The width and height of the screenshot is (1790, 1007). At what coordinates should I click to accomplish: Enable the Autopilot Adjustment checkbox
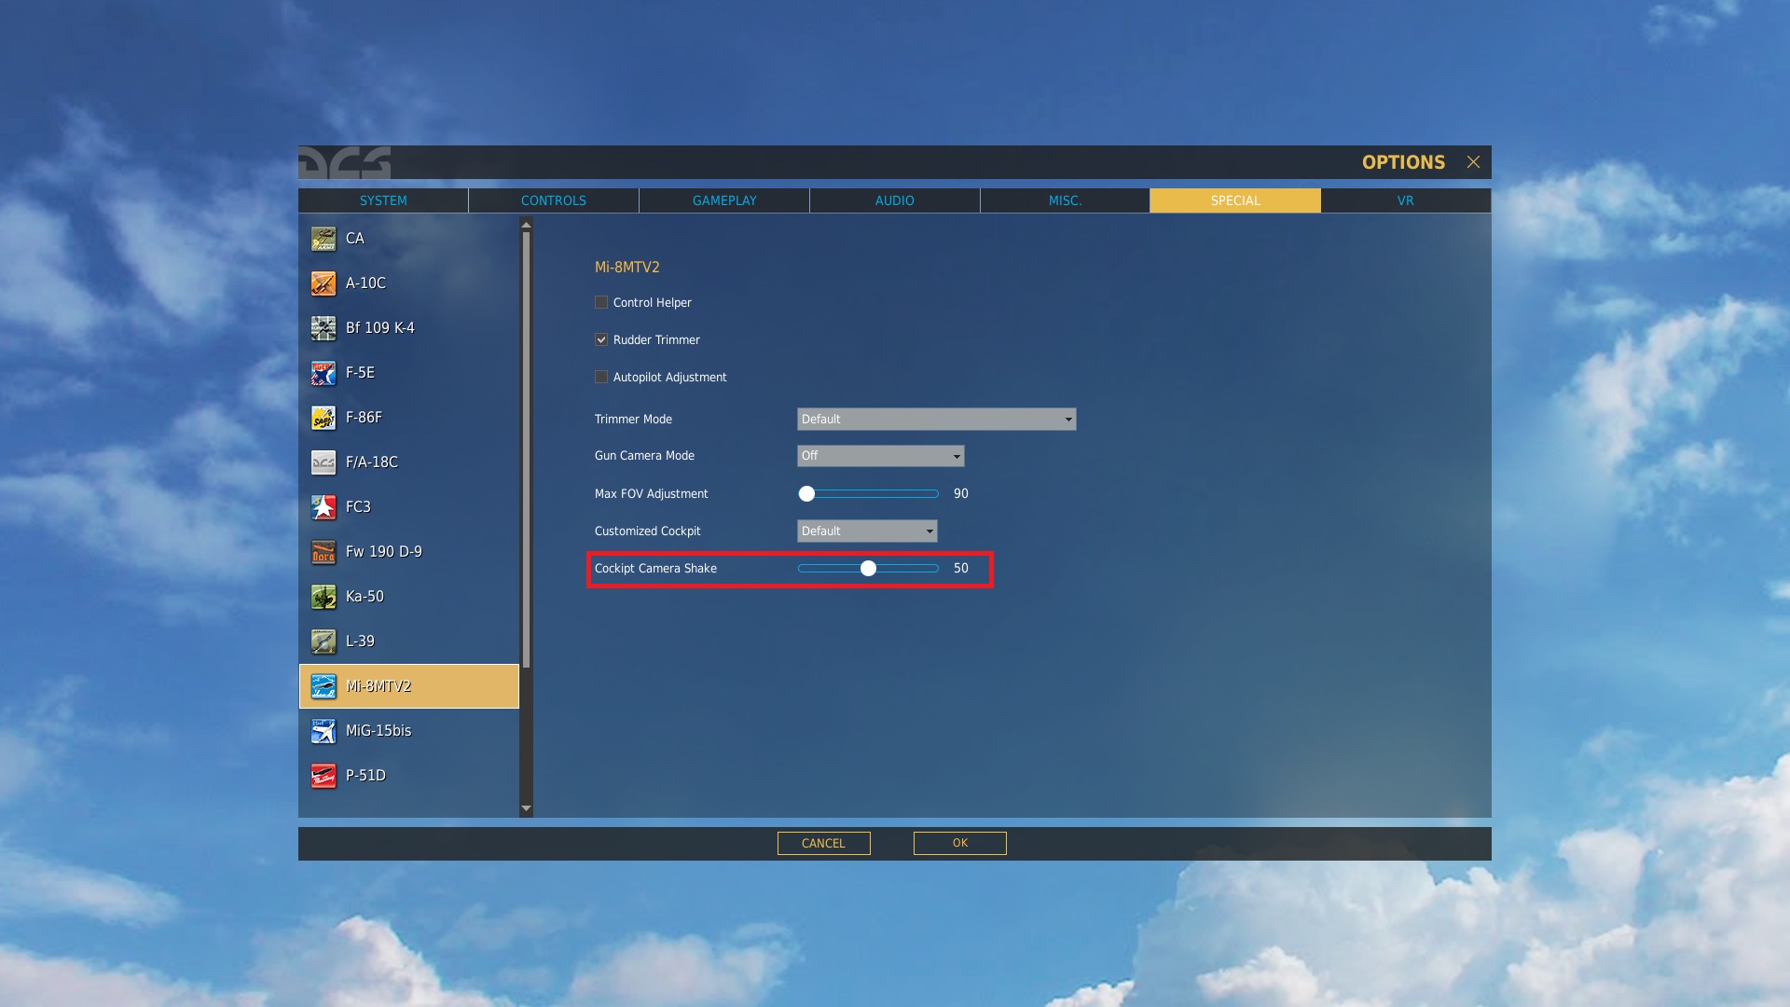tap(601, 377)
